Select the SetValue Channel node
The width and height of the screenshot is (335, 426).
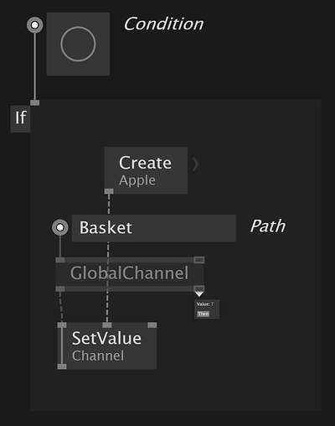107,345
